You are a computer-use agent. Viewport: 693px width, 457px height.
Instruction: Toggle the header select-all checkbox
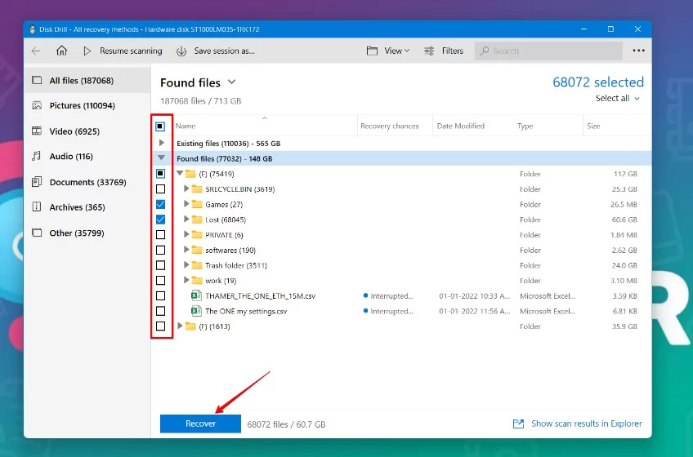point(160,126)
